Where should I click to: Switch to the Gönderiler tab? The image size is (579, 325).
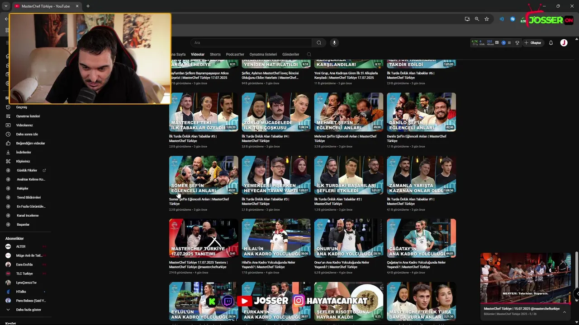coord(291,54)
